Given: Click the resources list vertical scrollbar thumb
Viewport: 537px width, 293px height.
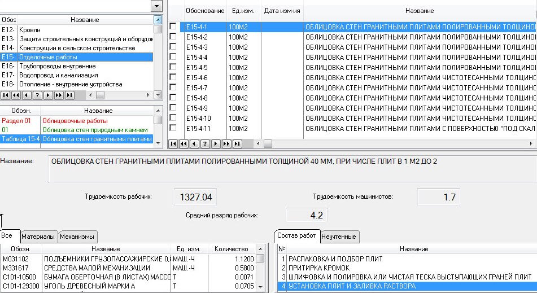Looking at the screenshot, I should coord(260,259).
